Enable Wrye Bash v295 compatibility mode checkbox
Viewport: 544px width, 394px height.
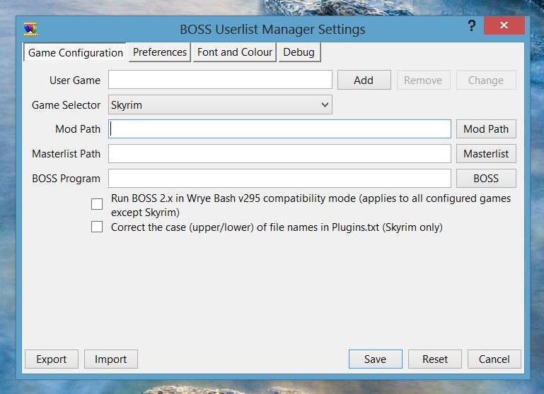click(97, 205)
